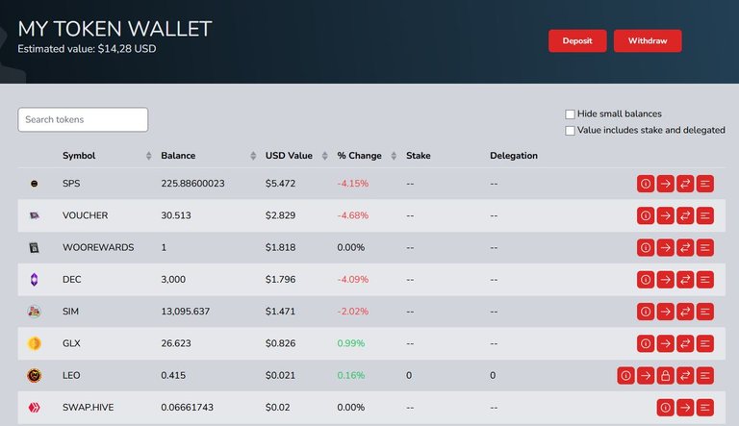This screenshot has width=739, height=426.
Task: Click the SPS token logo
Action: click(34, 184)
